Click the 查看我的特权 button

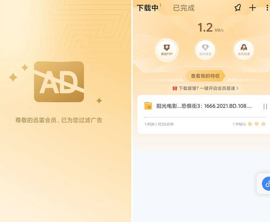pos(205,76)
